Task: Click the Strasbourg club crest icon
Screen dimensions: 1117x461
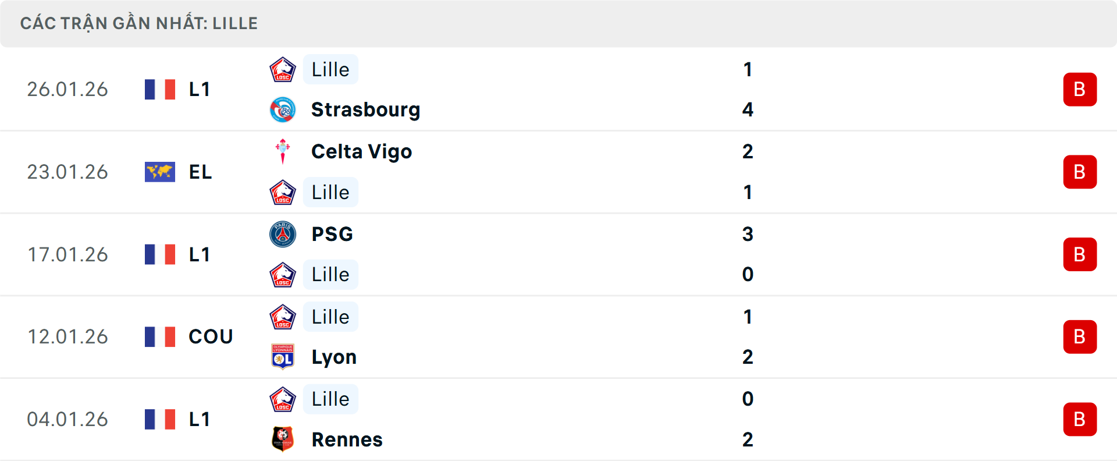Action: (283, 109)
